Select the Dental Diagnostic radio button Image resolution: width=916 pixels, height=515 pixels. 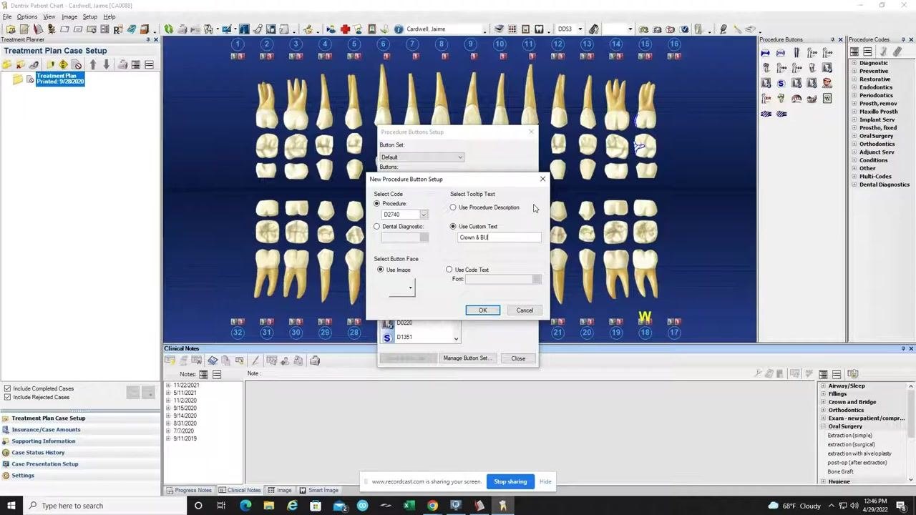[377, 227]
